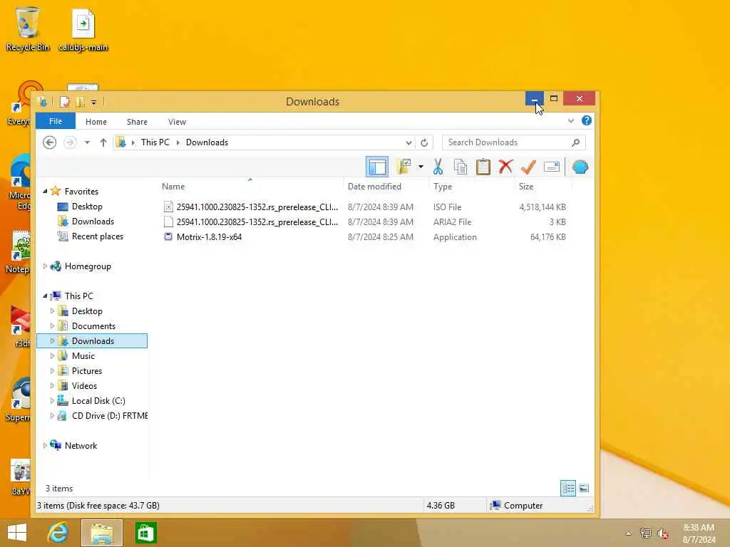Select the ISO File row
The width and height of the screenshot is (730, 547).
(364, 207)
